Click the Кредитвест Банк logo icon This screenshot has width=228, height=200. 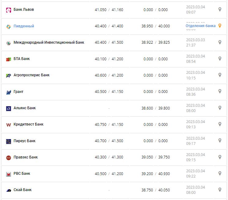pos(9,125)
